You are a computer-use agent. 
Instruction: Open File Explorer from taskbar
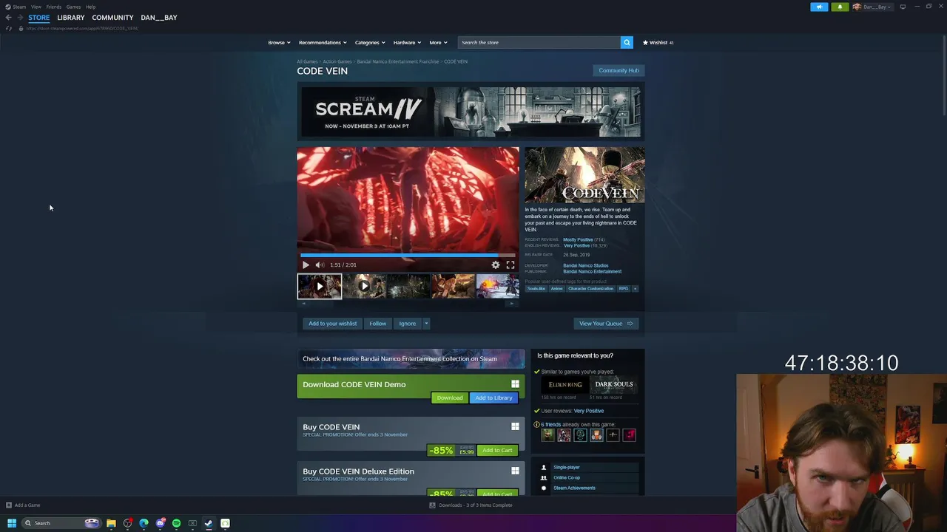pos(111,523)
